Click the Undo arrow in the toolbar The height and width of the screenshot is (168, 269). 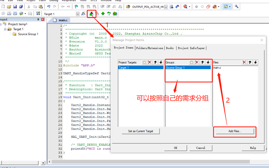[49, 7]
